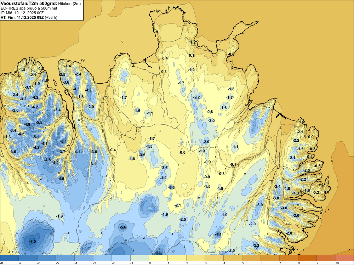Click the legend tick label "-7"
This screenshot has width=354, height=265.
pos(20,263)
